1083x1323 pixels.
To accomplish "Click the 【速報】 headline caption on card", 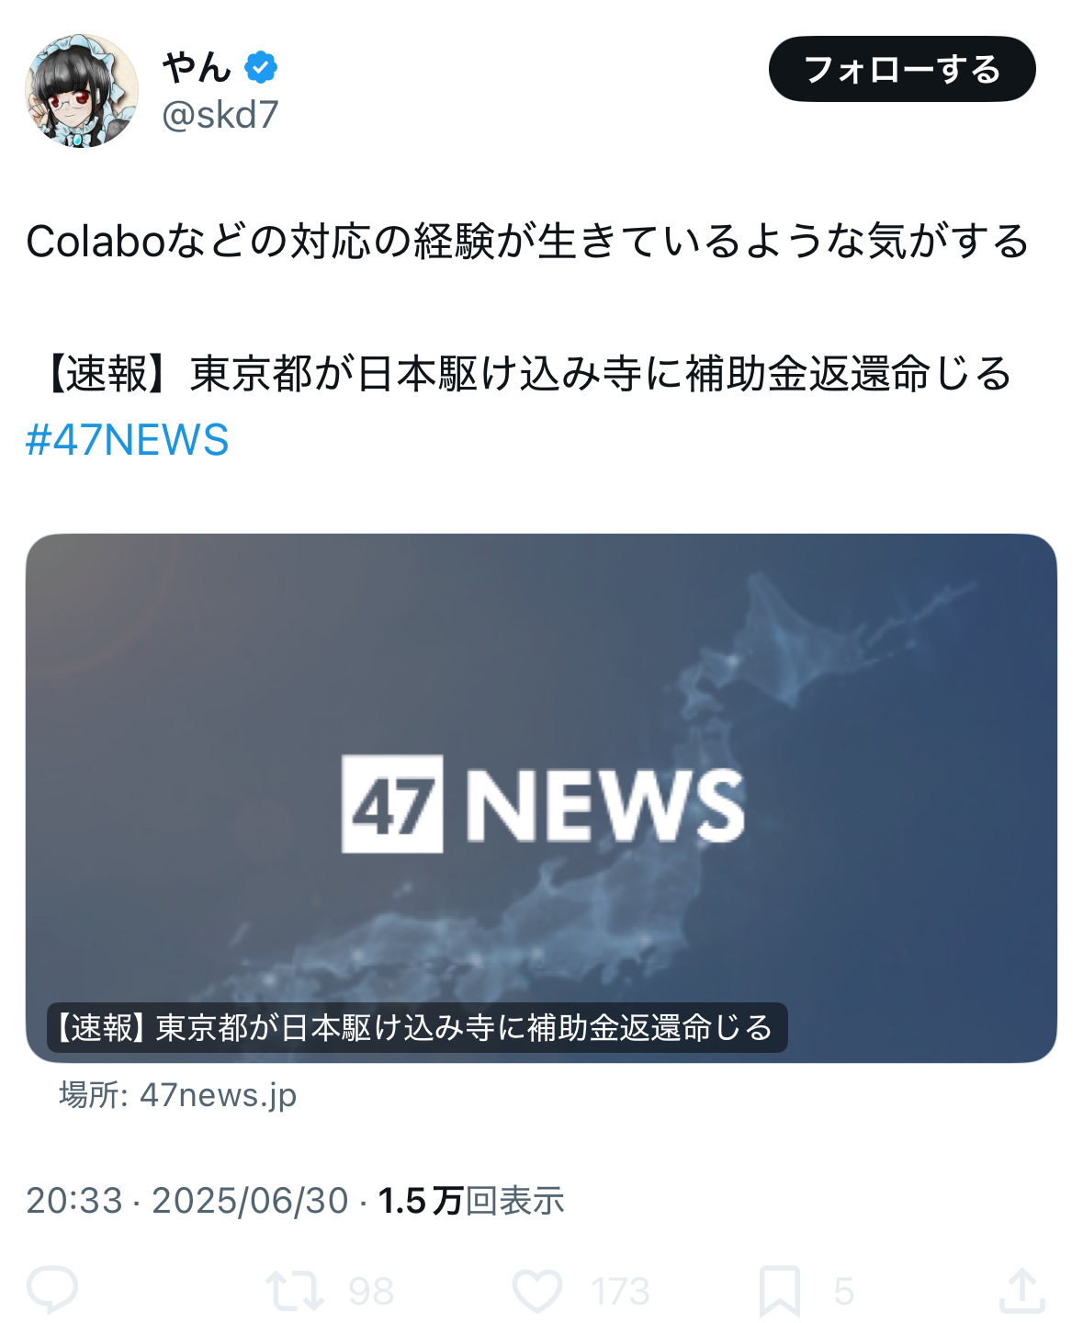I will [417, 1027].
